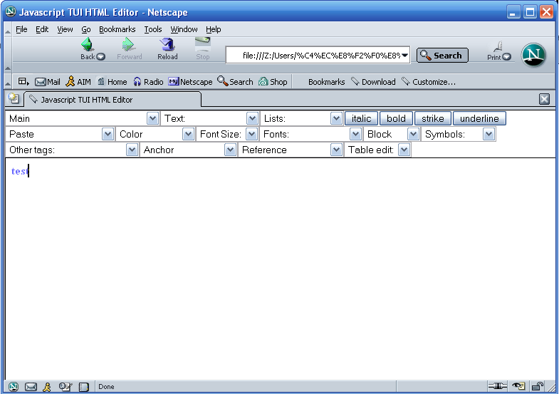This screenshot has width=559, height=394.
Task: Apply italic formatting button
Action: point(361,118)
